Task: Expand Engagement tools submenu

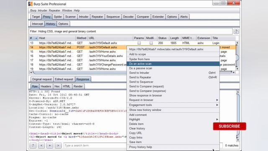Action: 217,105
